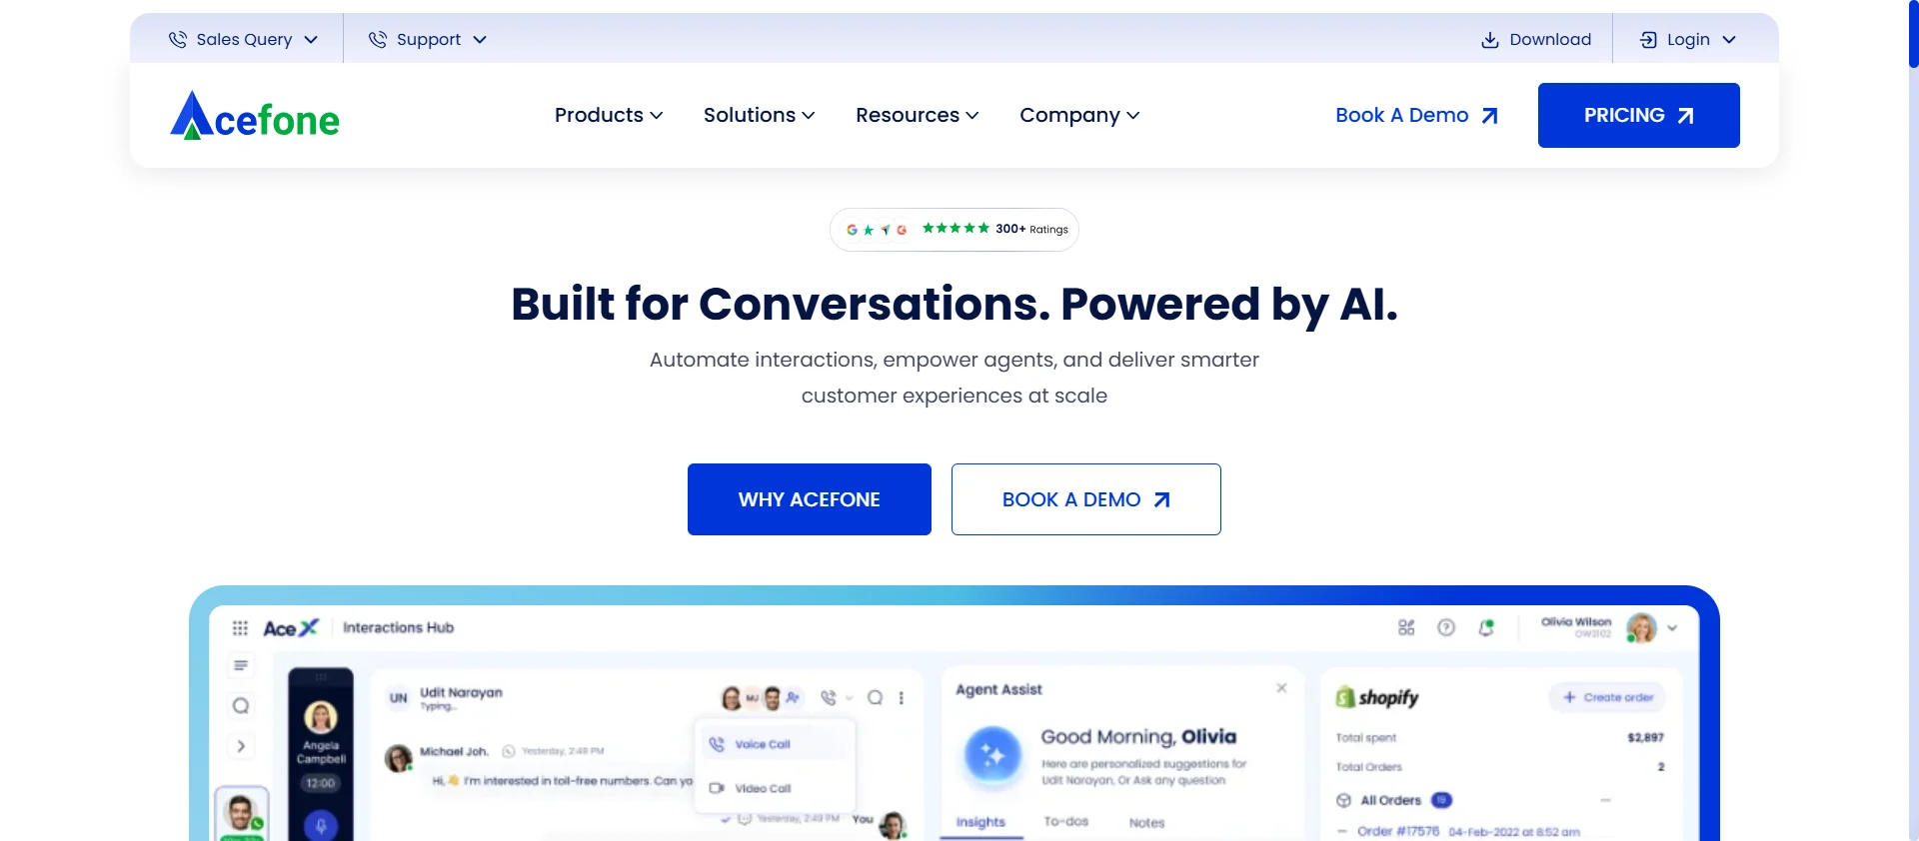Expand the Company menu

pyautogui.click(x=1079, y=115)
